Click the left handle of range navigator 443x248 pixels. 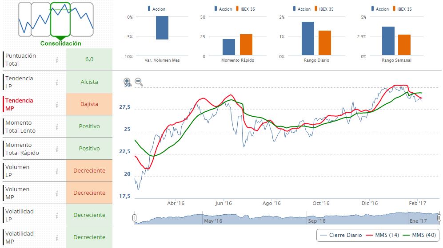(x=134, y=218)
